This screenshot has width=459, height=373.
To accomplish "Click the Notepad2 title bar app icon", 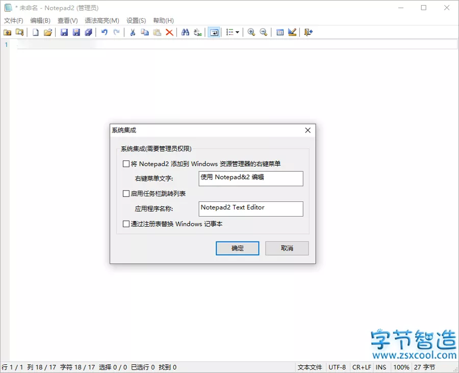I will pos(8,8).
